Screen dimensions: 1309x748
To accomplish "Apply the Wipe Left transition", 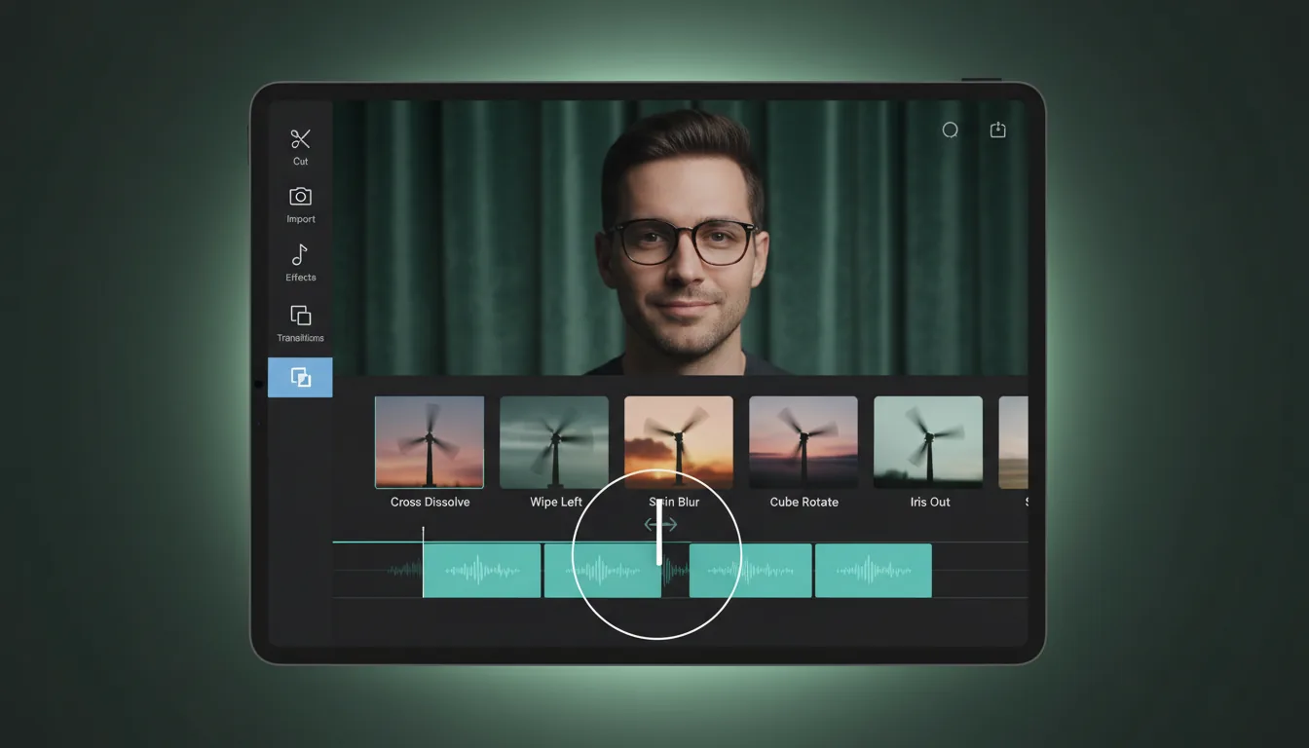I will pos(553,441).
